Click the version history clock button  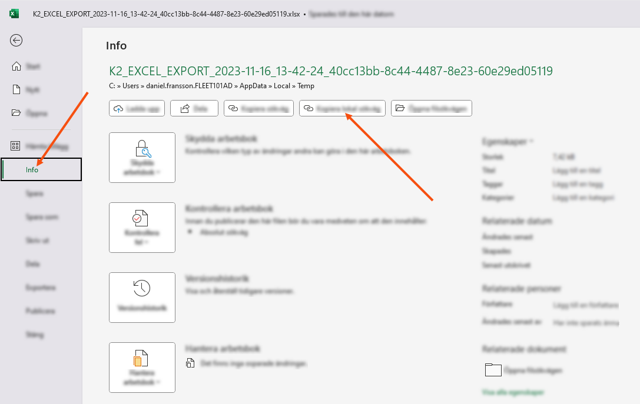click(x=142, y=297)
